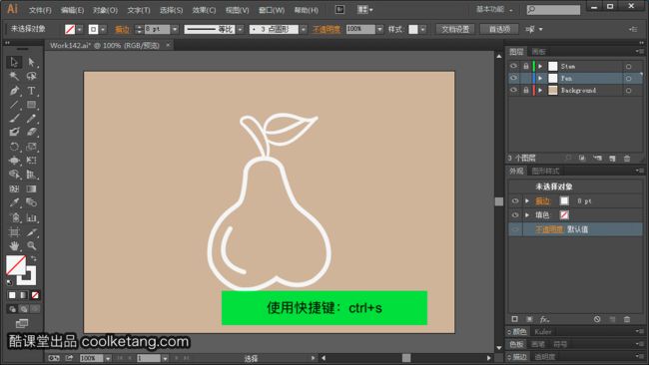
Task: Select the Zoom tool
Action: tap(31, 246)
